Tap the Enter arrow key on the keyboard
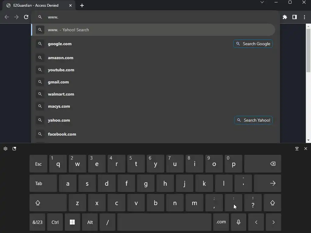Screen dimensions: 311x233 [x=268, y=183]
